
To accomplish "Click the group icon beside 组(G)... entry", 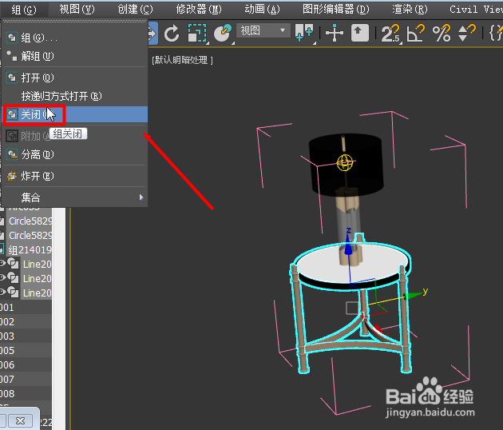I will click(x=12, y=38).
